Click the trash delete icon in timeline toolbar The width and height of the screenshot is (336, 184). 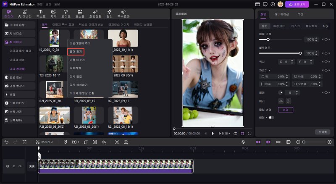(x=24, y=142)
